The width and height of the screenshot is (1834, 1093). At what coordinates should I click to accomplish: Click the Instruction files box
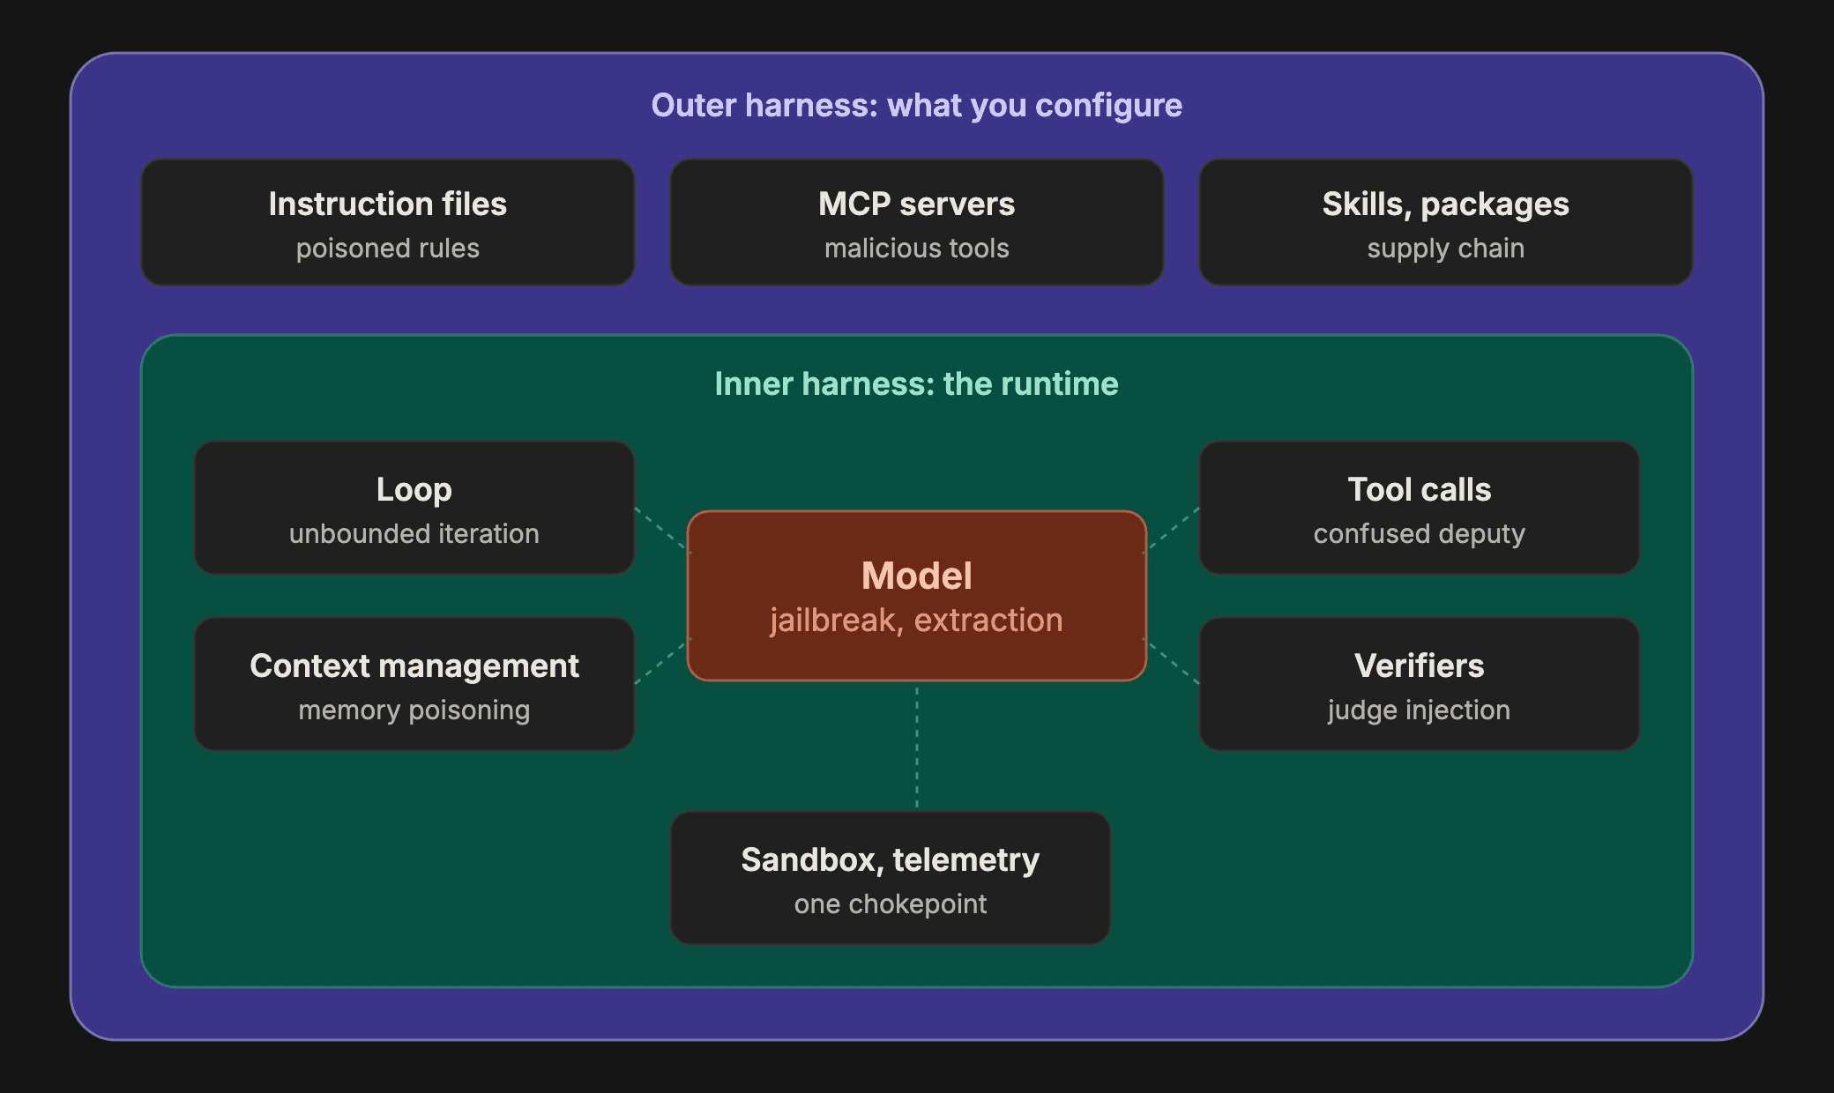tap(388, 222)
